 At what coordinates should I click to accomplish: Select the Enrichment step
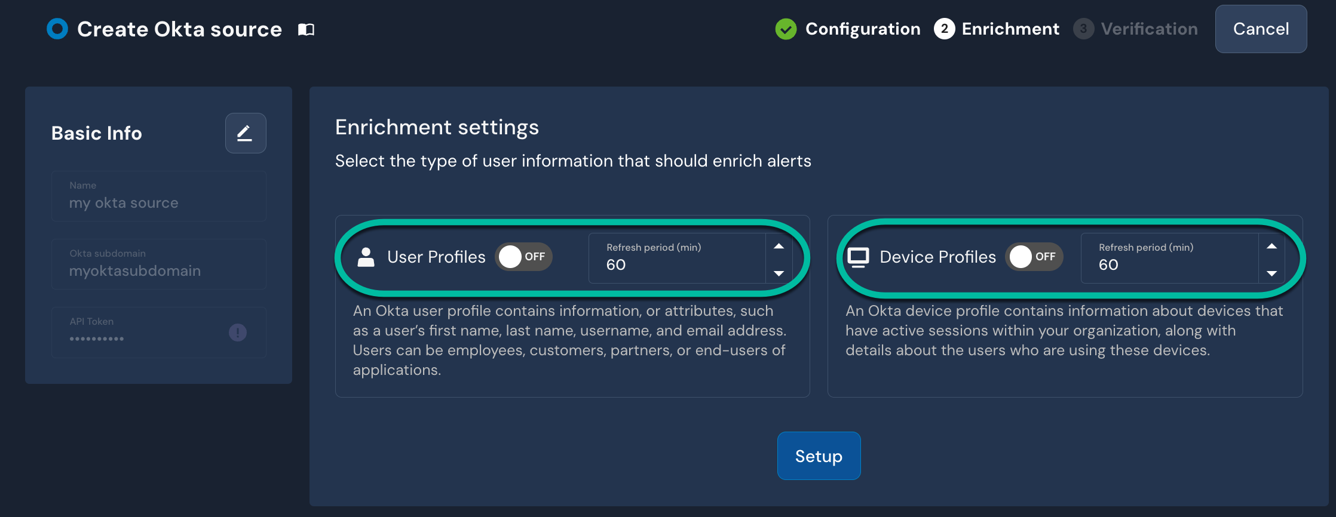997,29
